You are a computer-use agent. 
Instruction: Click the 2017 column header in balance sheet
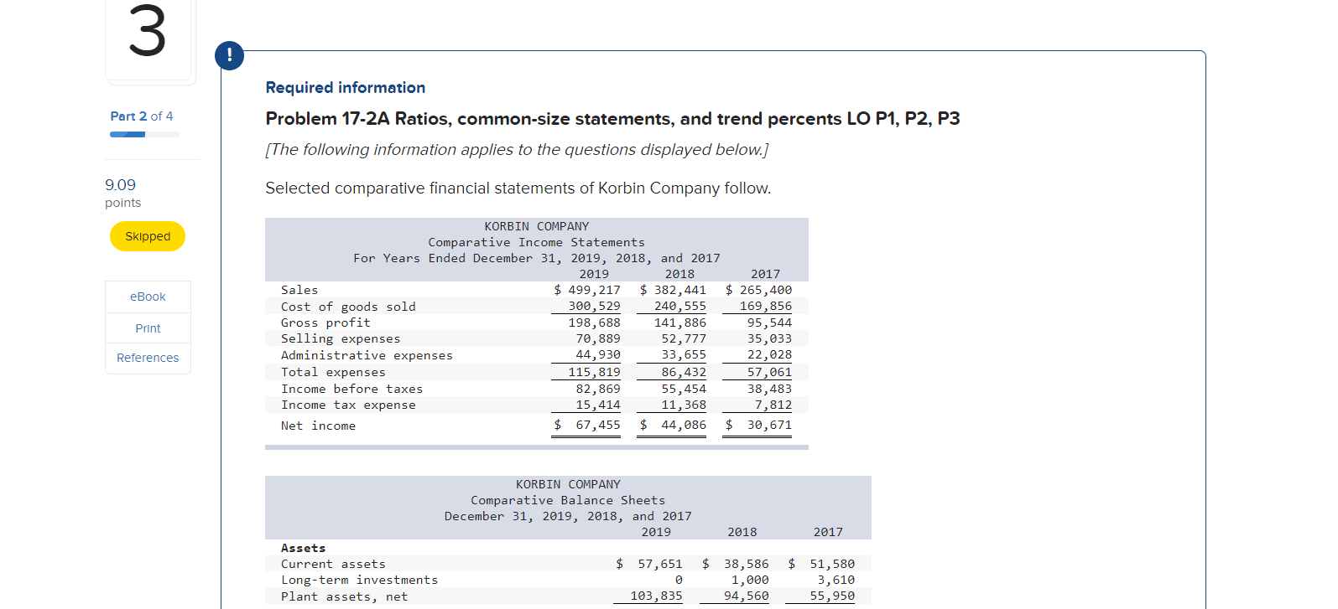tap(828, 532)
